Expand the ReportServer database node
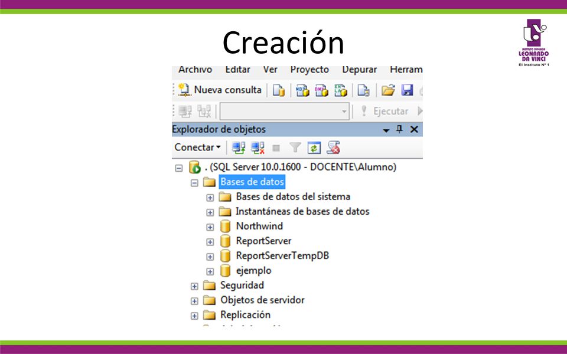This screenshot has height=354, width=567. (210, 242)
